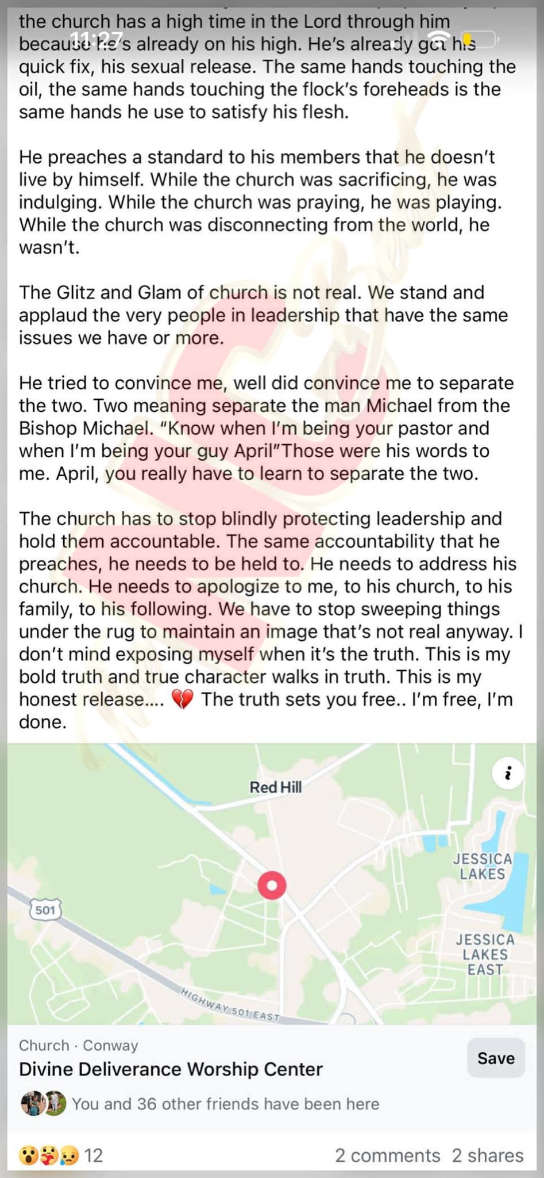Tap the Jessica Lakes East map label

tap(485, 954)
